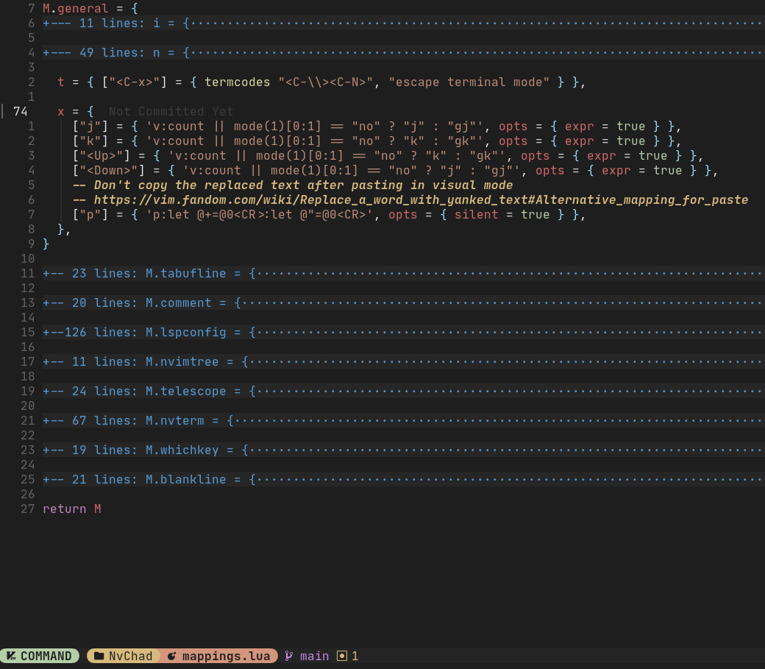Click the git branch icon before main
765x669 pixels.
click(x=289, y=656)
